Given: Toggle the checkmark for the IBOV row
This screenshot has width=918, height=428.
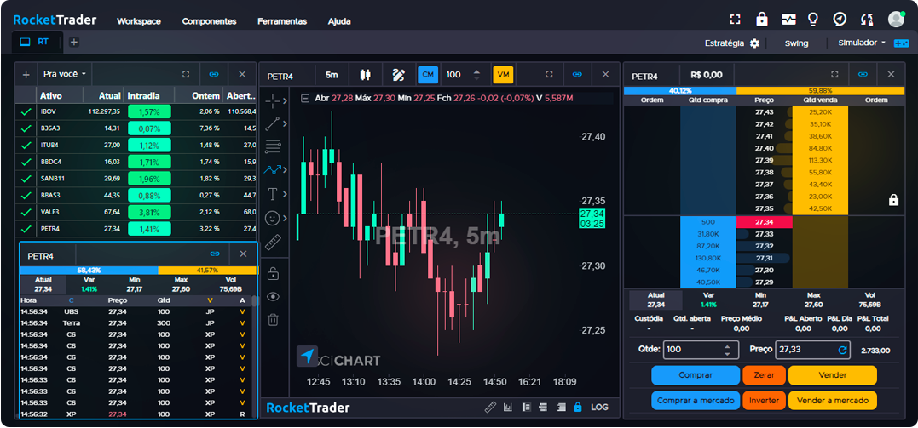Looking at the screenshot, I should coord(26,111).
